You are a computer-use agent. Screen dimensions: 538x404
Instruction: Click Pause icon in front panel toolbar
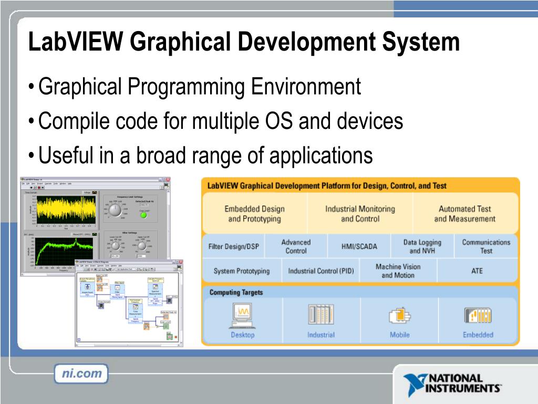(x=43, y=188)
